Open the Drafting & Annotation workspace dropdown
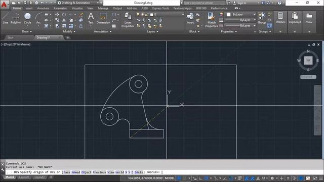The image size is (324, 182). click(78, 3)
